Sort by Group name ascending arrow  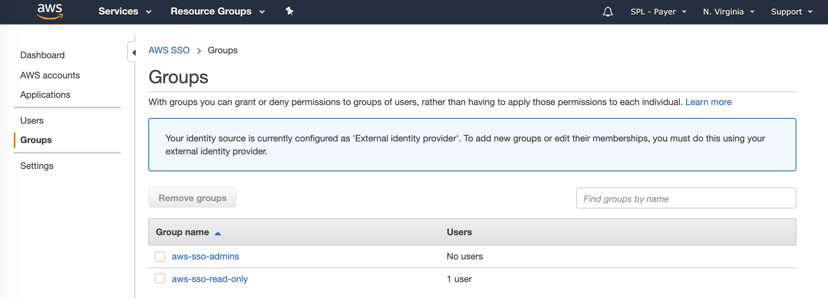point(218,233)
